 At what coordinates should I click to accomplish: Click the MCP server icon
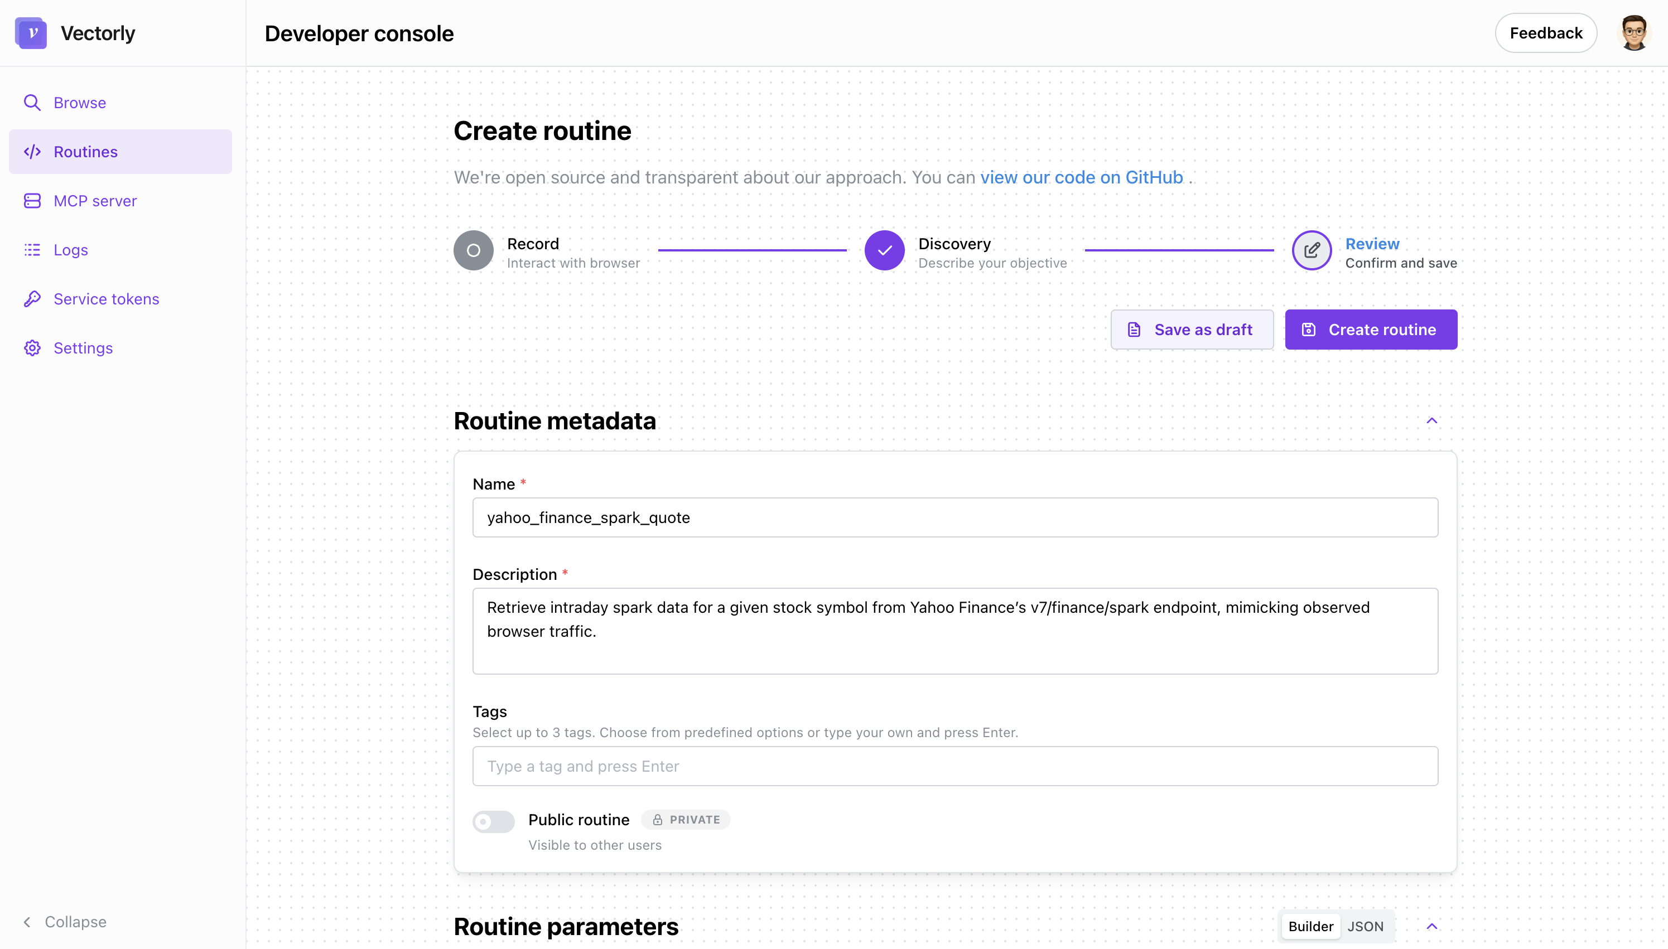(32, 201)
